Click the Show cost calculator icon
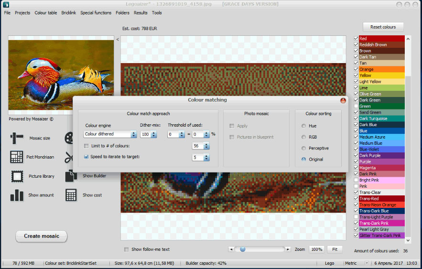This screenshot has width=422, height=269. 71,195
